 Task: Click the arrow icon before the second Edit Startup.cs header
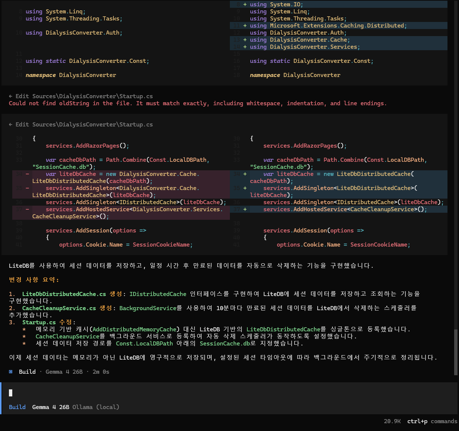point(11,125)
